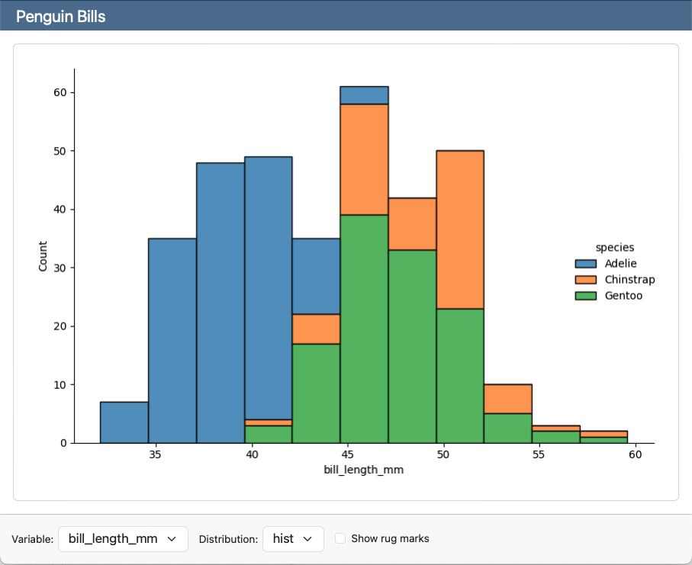Click the green Gentoo legend swatch
This screenshot has height=565, width=692.
(586, 296)
